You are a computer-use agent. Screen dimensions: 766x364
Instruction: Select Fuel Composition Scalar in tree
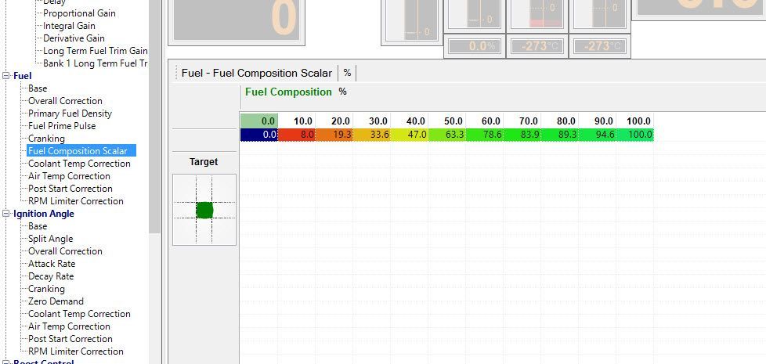[78, 151]
